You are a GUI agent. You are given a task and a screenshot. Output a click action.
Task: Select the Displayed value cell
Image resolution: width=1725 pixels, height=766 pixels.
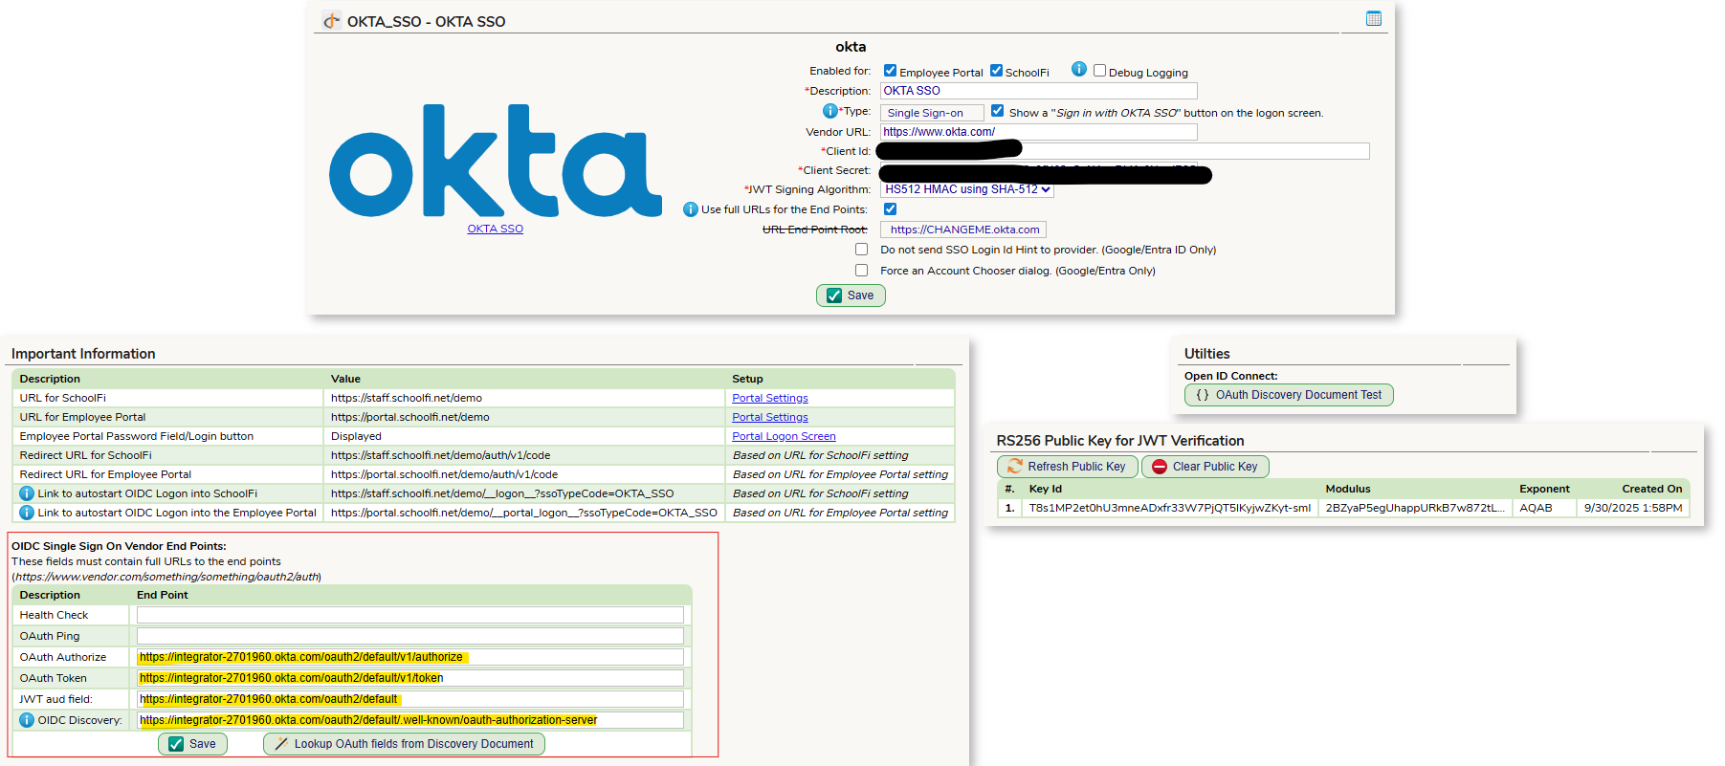click(524, 436)
